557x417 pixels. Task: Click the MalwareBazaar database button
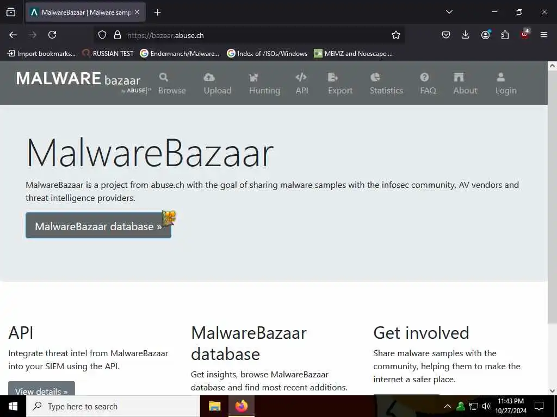pyautogui.click(x=98, y=225)
